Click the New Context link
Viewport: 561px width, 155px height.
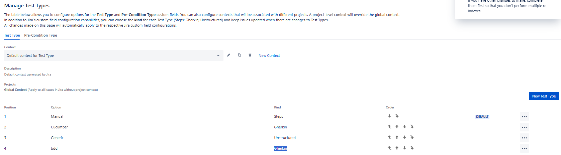pos(269,56)
